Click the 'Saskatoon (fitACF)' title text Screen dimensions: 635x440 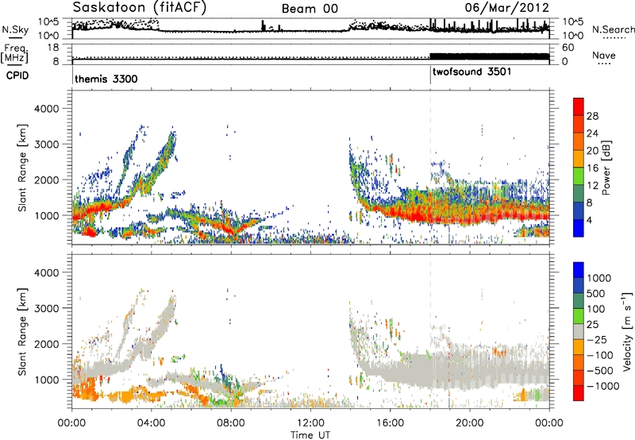(140, 7)
